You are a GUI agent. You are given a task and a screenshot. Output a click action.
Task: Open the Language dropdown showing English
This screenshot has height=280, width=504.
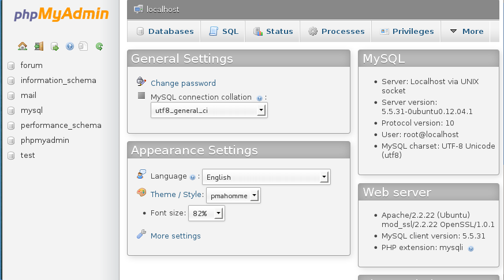pyautogui.click(x=266, y=177)
